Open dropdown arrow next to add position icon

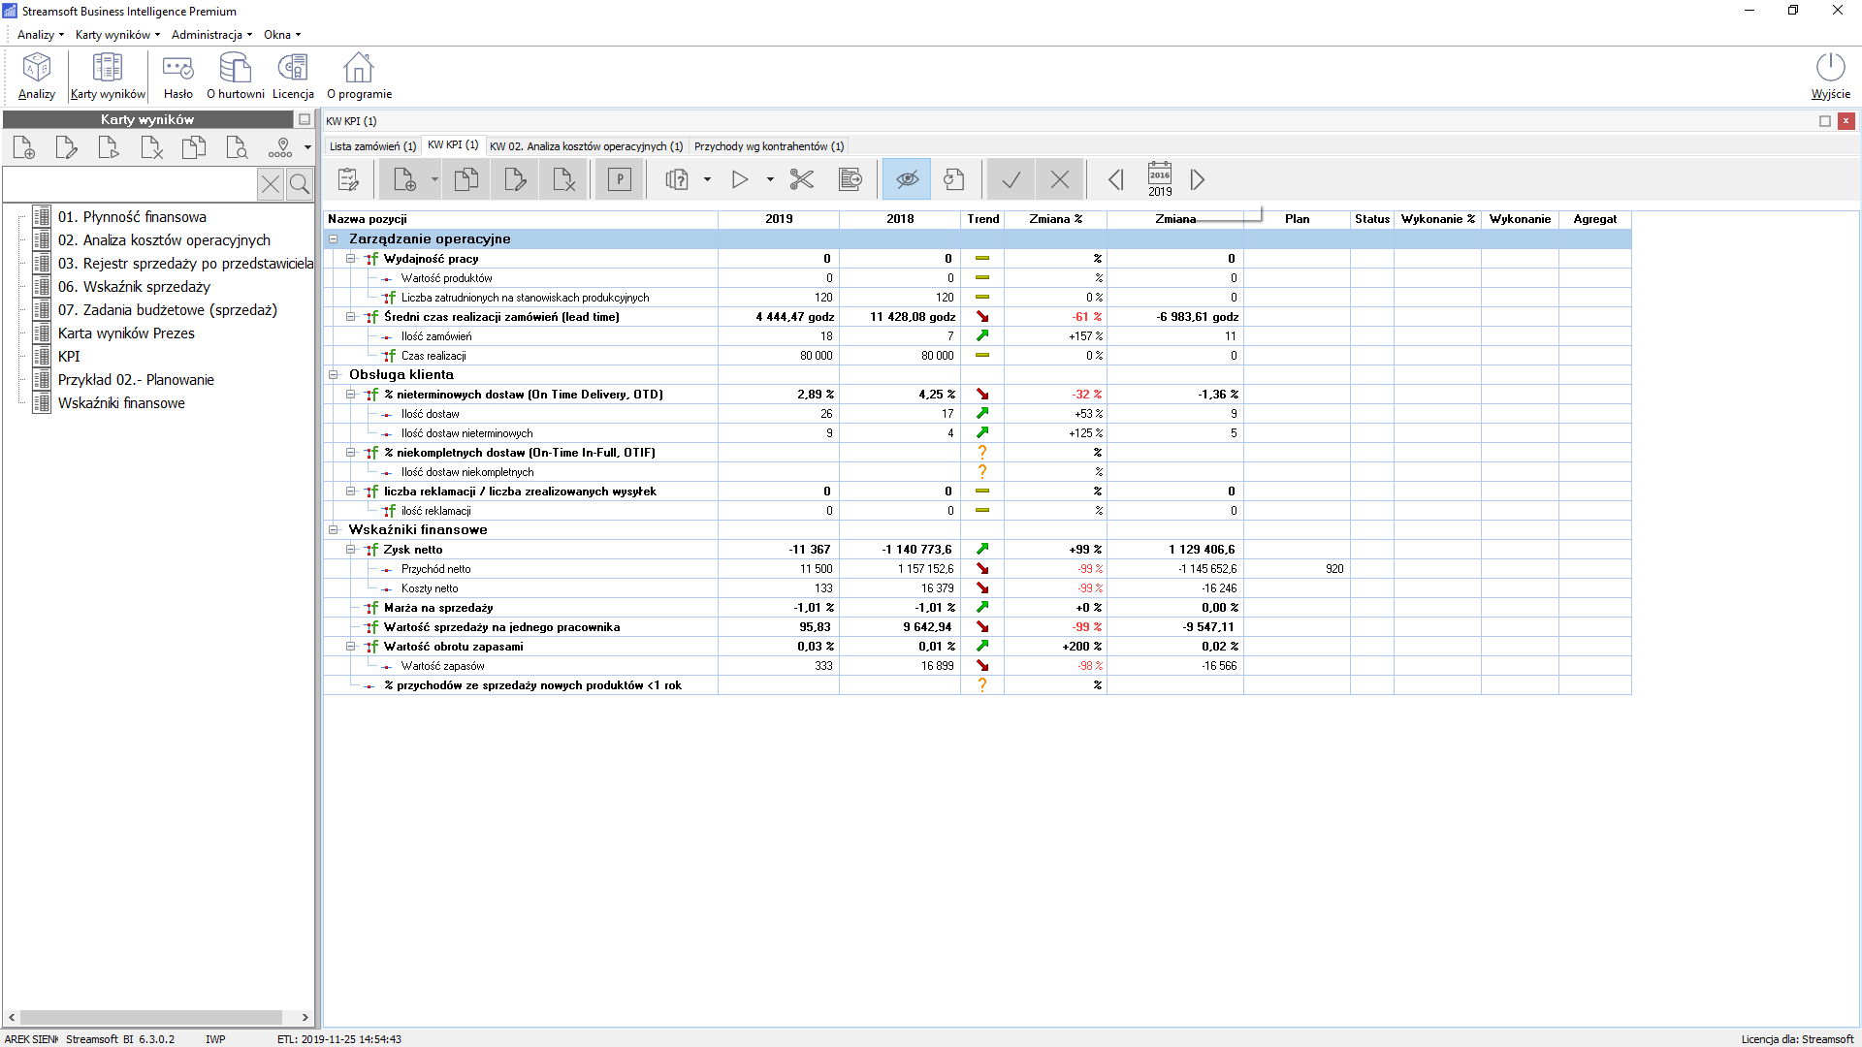[x=434, y=179]
